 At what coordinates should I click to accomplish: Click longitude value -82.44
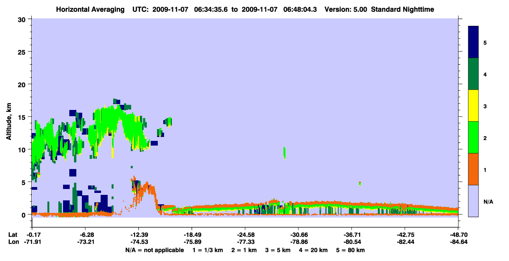coord(405,242)
